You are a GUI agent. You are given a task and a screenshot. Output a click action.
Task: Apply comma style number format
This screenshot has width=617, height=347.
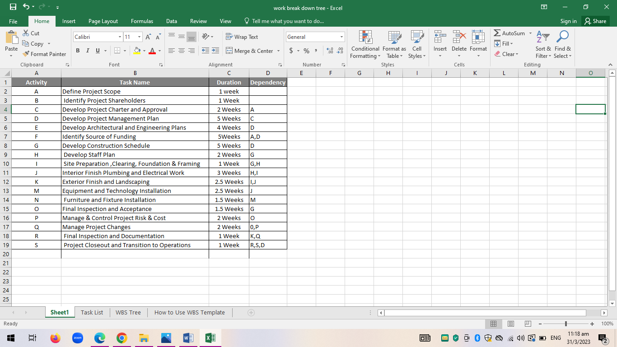pyautogui.click(x=316, y=51)
